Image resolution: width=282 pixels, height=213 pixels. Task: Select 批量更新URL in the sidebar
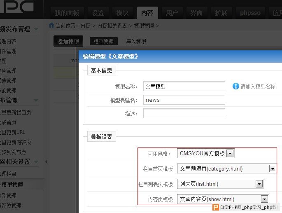pos(12,132)
